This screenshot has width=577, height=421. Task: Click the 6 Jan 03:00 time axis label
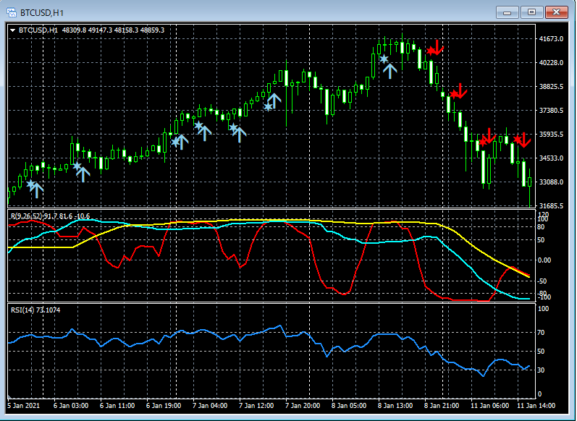point(71,406)
